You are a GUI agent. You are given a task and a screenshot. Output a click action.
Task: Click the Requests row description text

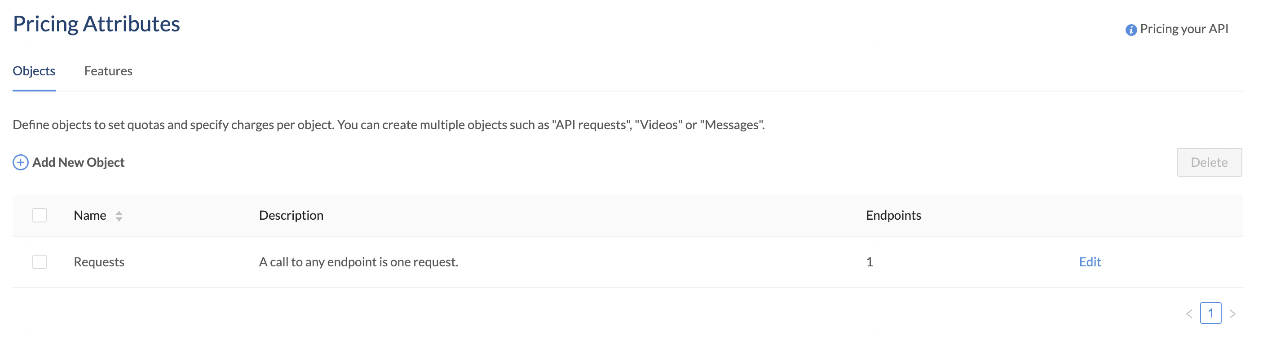[358, 262]
